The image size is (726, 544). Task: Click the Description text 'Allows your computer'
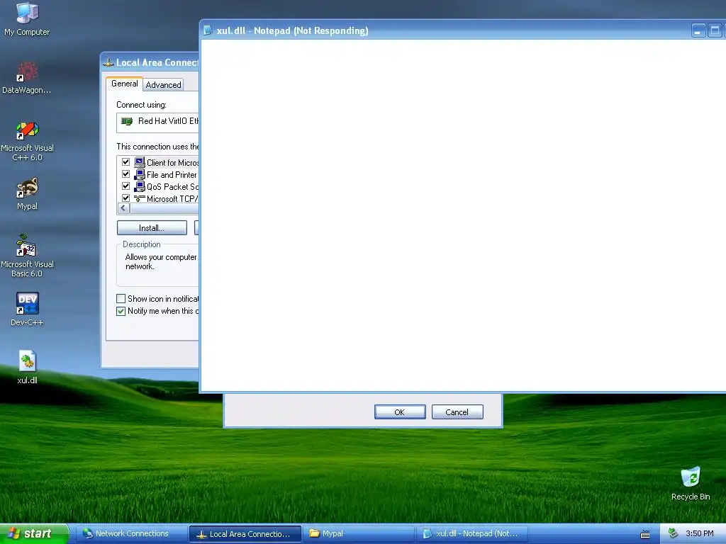click(161, 257)
